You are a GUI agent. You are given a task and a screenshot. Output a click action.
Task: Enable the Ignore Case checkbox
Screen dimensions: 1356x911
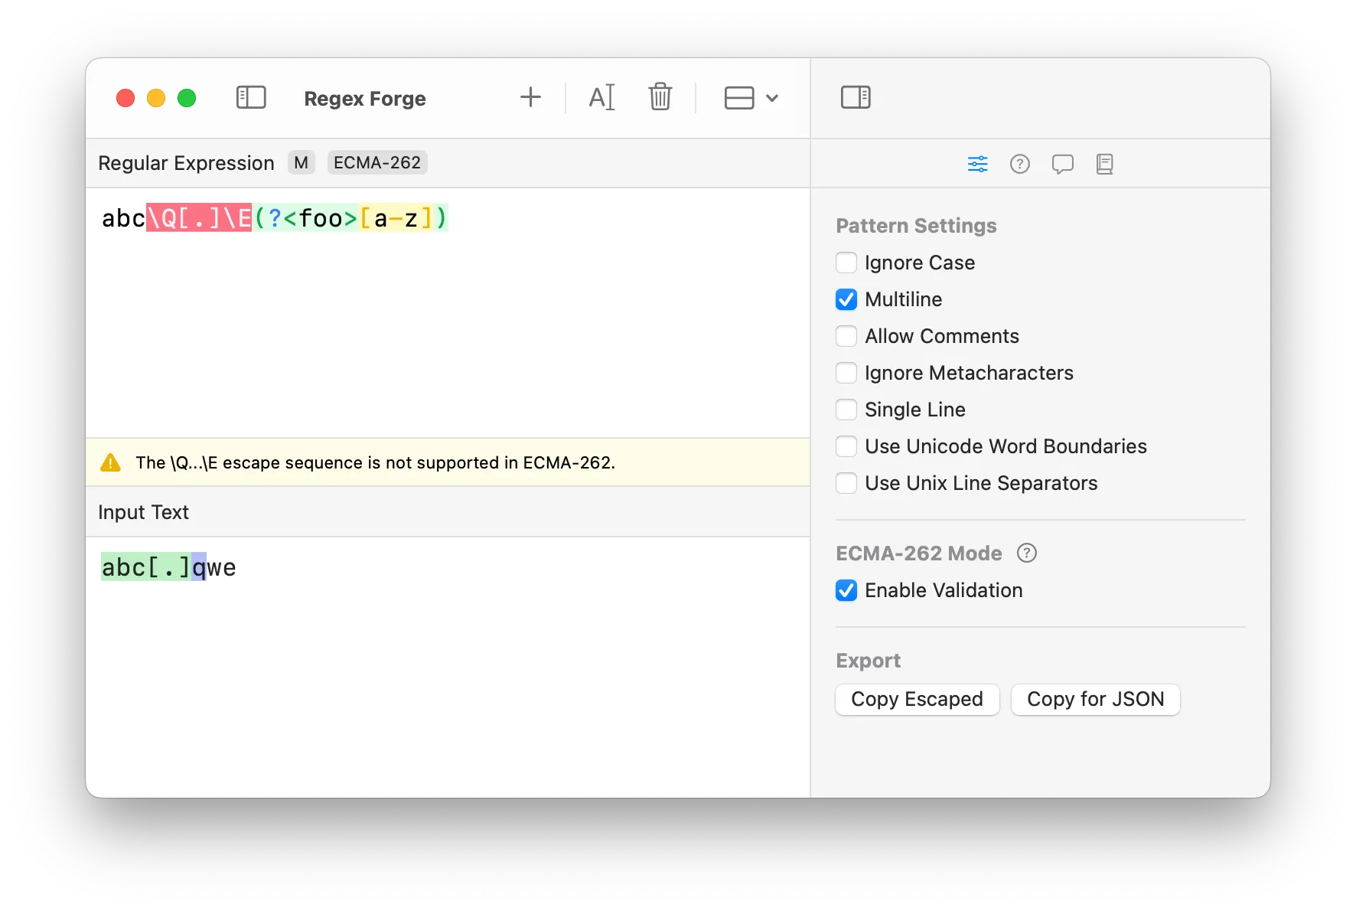[846, 263]
